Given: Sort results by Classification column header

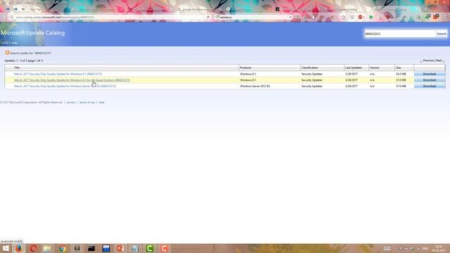Looking at the screenshot, I should [x=310, y=67].
